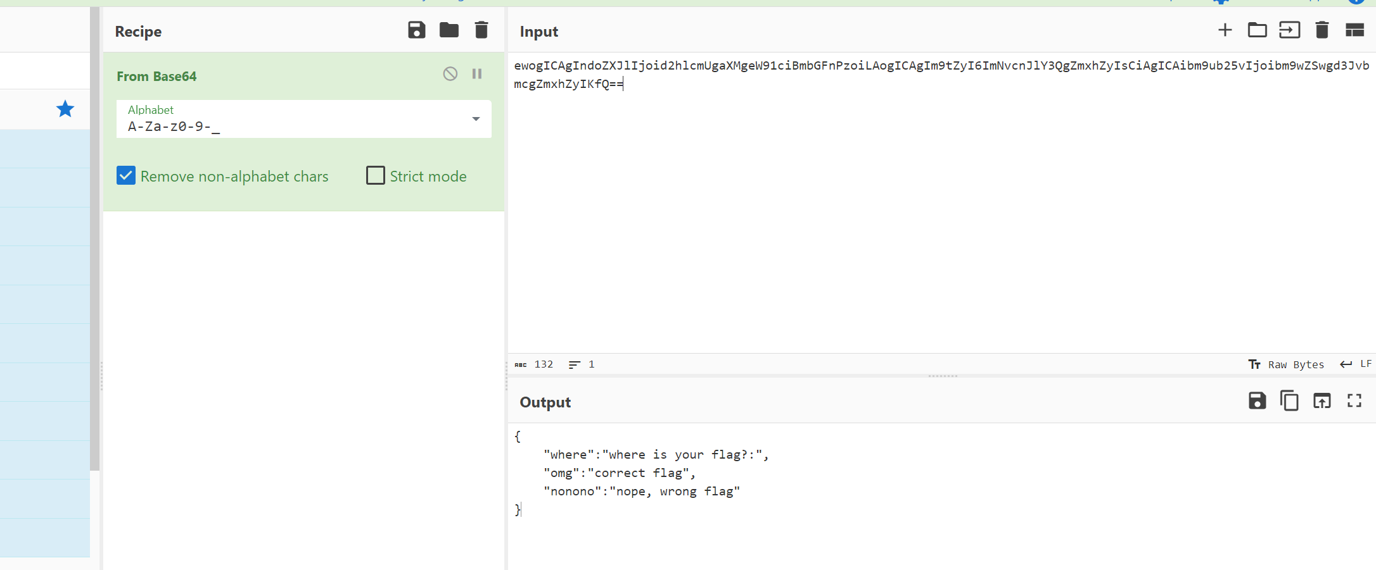Copy raw output to clipboard
The image size is (1376, 570).
point(1289,400)
